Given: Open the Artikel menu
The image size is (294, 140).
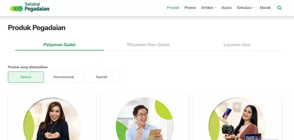Looking at the screenshot, I should [x=207, y=8].
